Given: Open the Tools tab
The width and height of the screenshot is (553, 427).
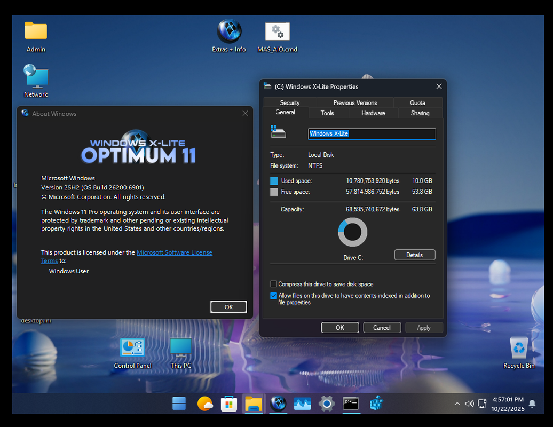Looking at the screenshot, I should click(327, 113).
